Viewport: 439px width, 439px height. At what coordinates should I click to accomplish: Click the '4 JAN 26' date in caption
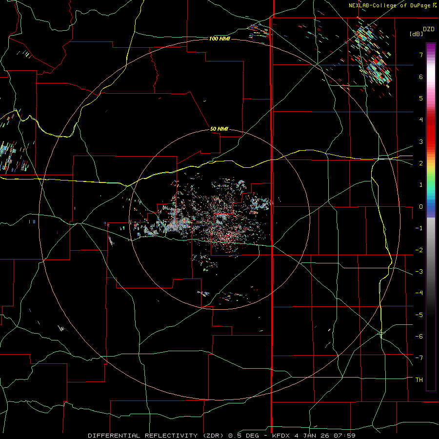click(311, 436)
